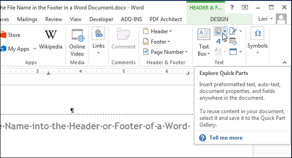The height and width of the screenshot is (158, 292).
Task: Click the user account picture
Action: click(x=281, y=19)
